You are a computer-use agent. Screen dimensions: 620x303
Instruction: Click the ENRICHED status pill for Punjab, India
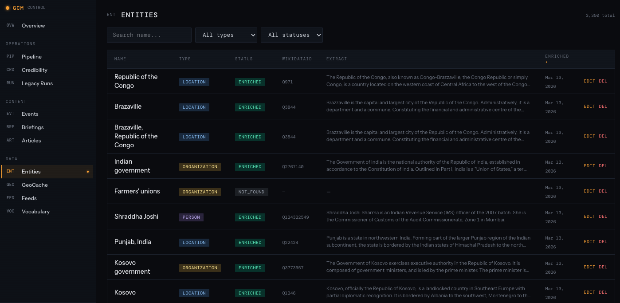[250, 242]
